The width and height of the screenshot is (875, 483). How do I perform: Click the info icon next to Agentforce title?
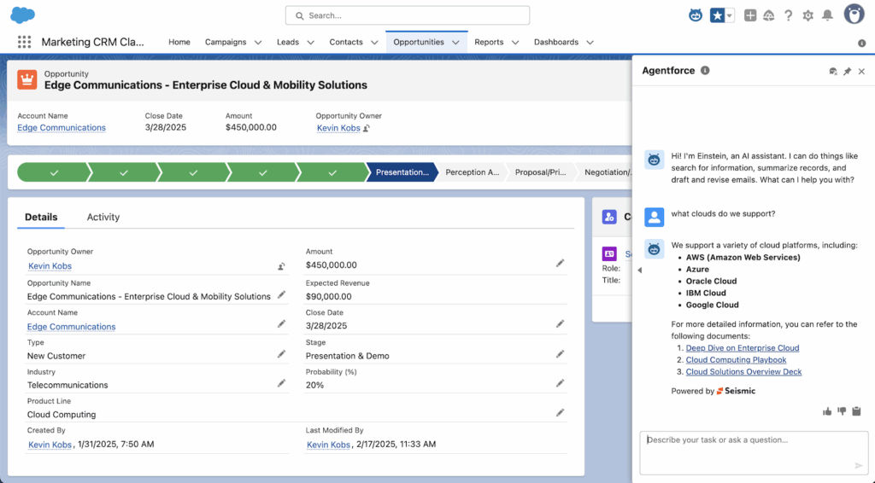point(705,71)
